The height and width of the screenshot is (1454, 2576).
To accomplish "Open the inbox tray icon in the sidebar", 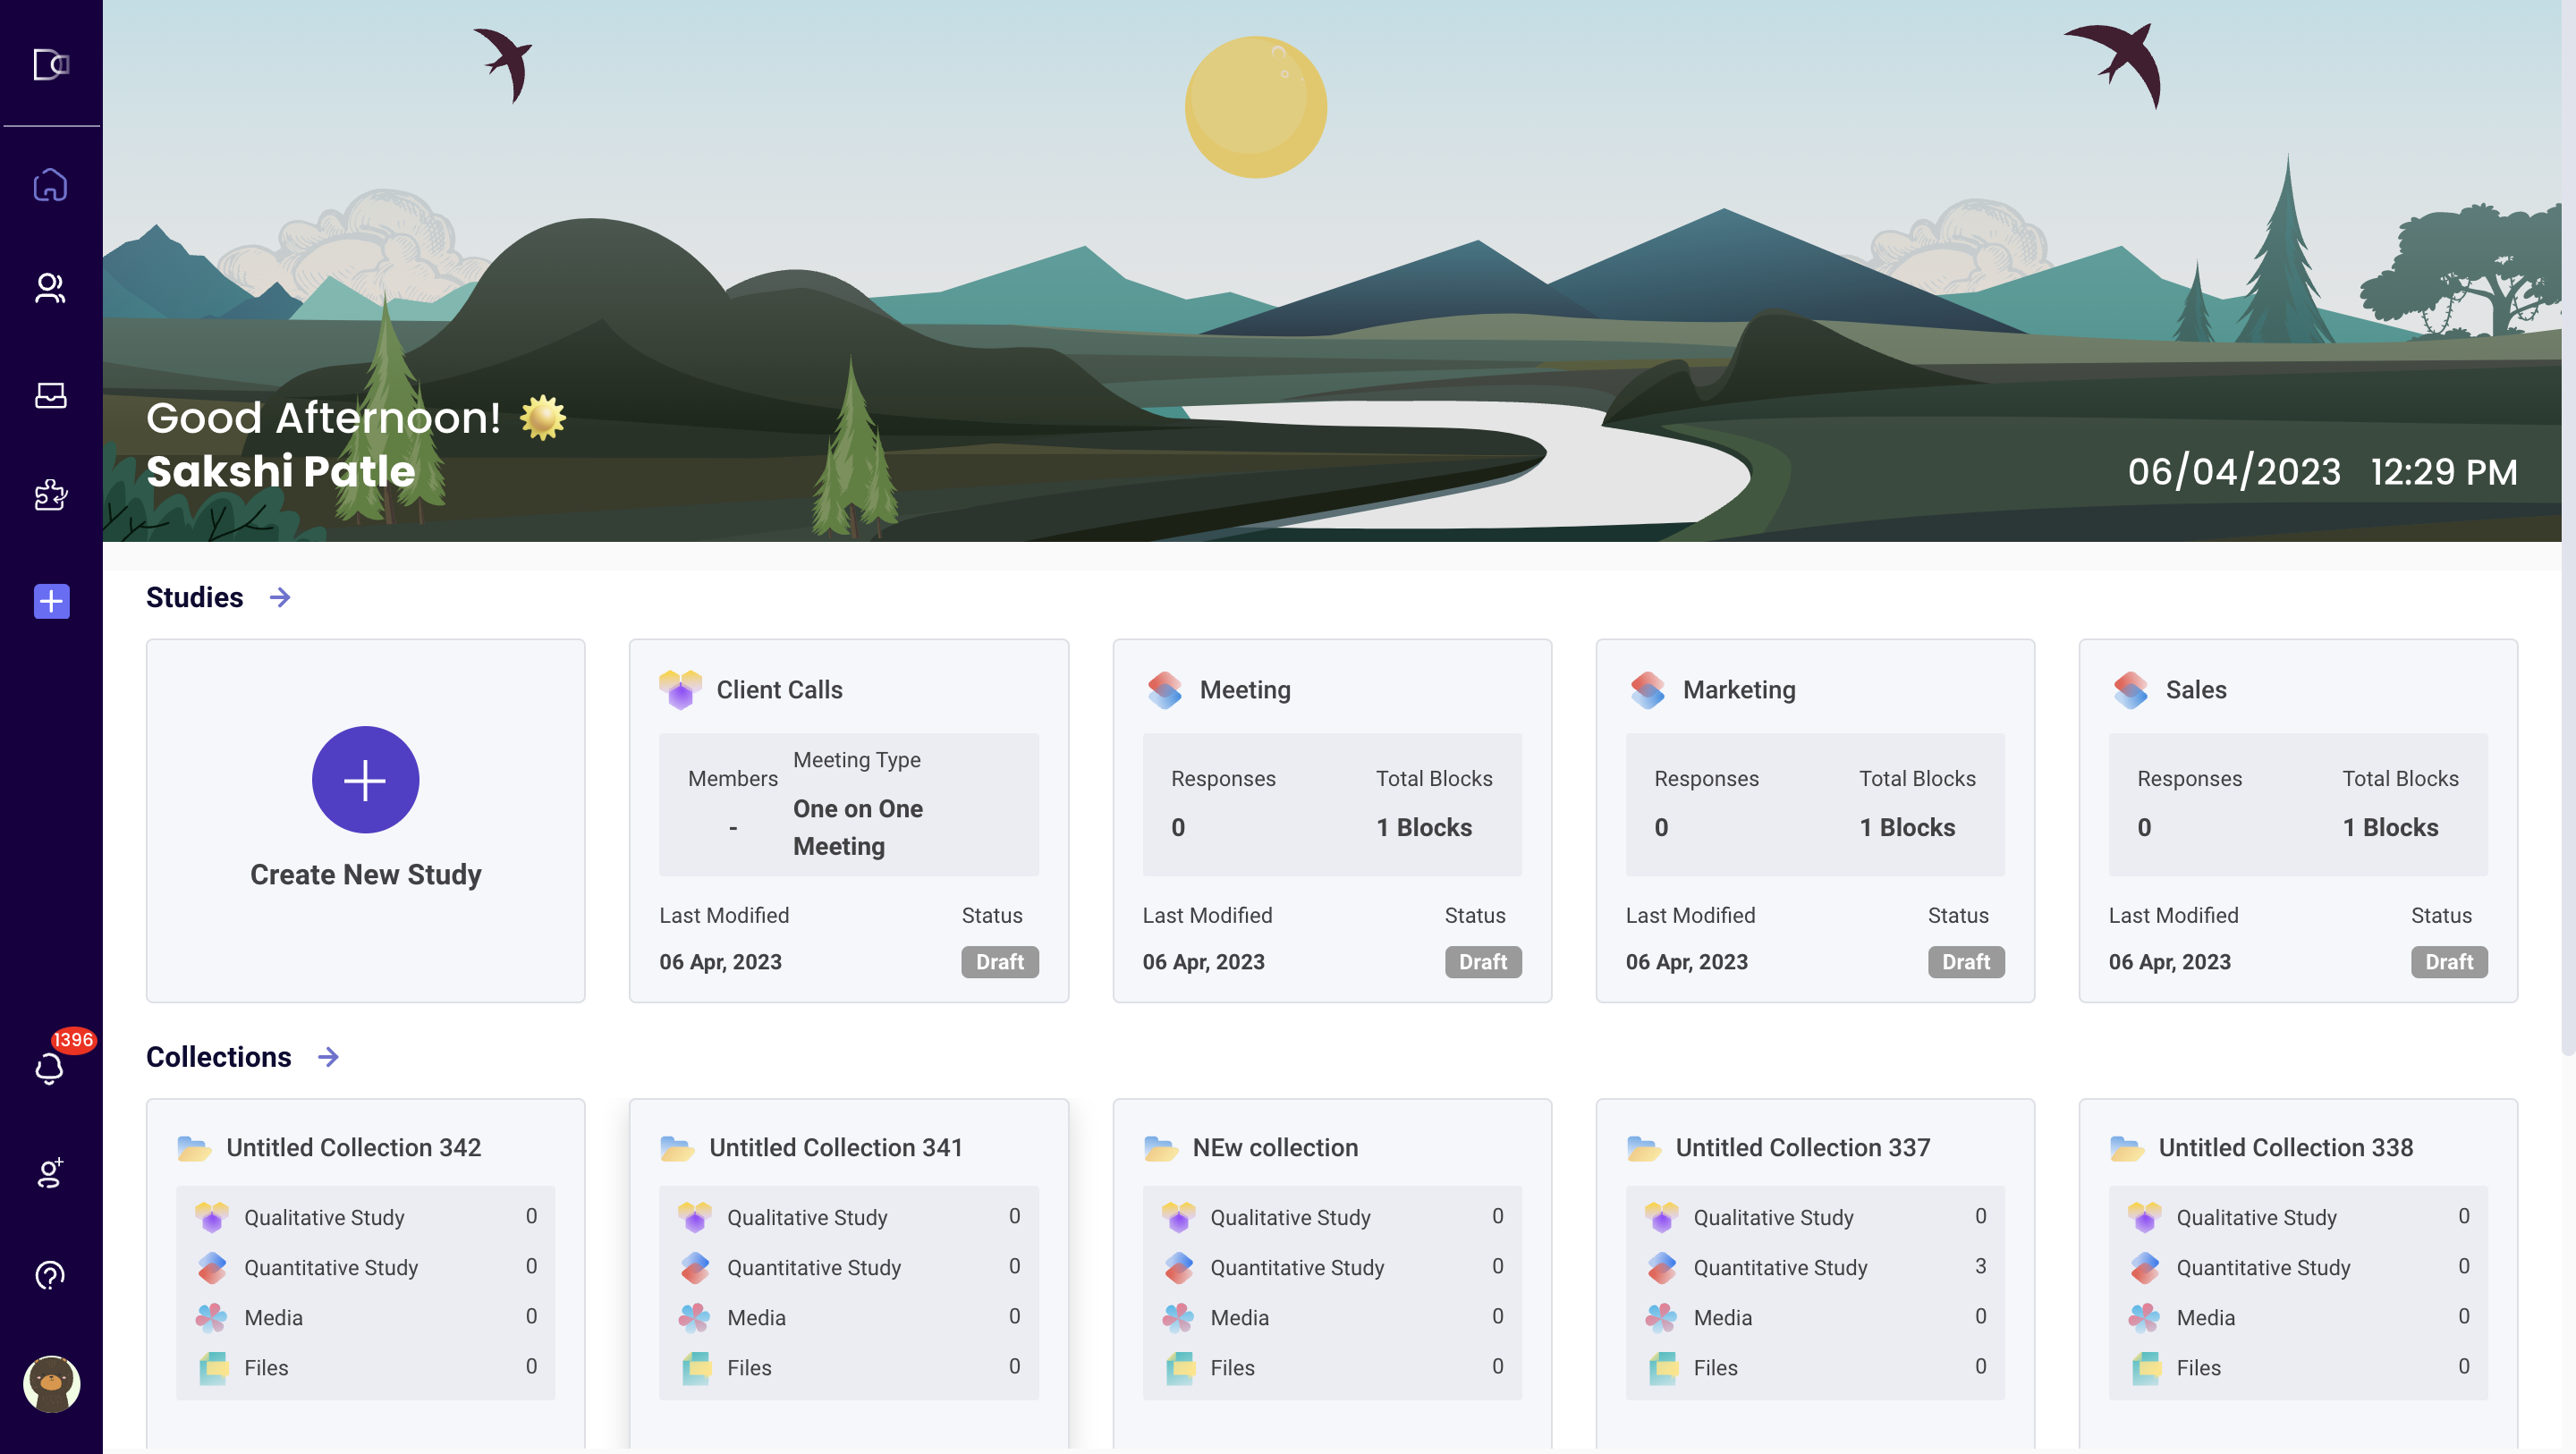I will click(x=50, y=394).
